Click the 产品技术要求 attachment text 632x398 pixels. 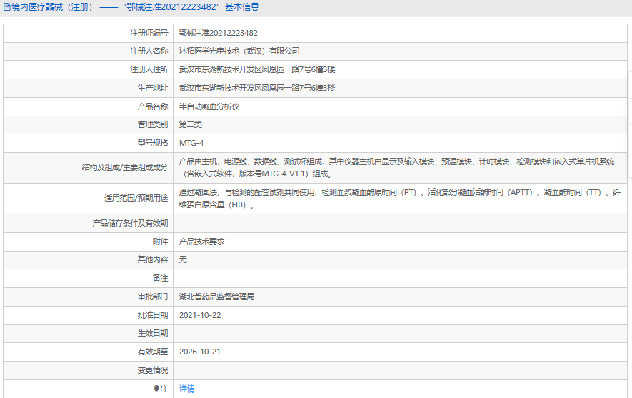(x=201, y=242)
